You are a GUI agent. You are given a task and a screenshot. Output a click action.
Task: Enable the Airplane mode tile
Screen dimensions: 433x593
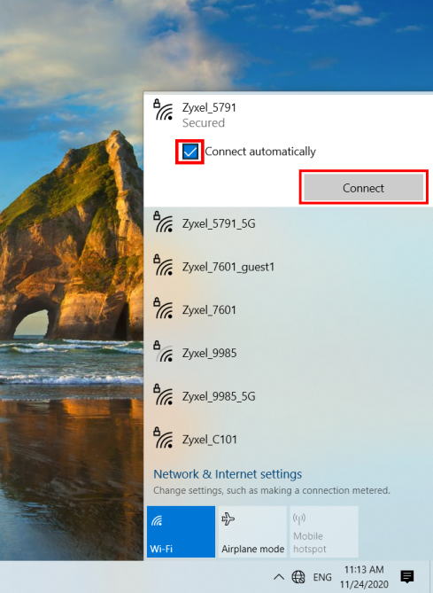click(x=252, y=531)
